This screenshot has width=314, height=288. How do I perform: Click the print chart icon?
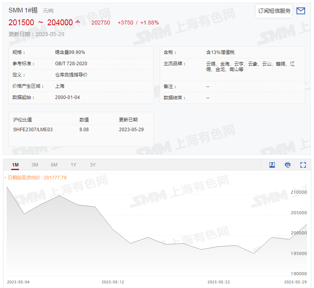pyautogui.click(x=288, y=165)
